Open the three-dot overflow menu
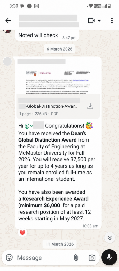Screen dimensions: 119x271 112,21
